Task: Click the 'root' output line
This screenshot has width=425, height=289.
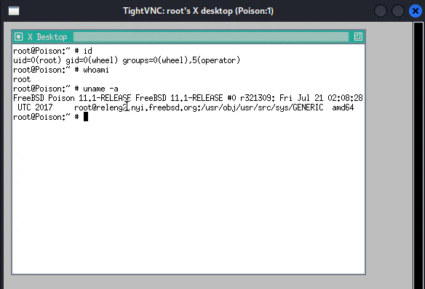Action: point(22,79)
